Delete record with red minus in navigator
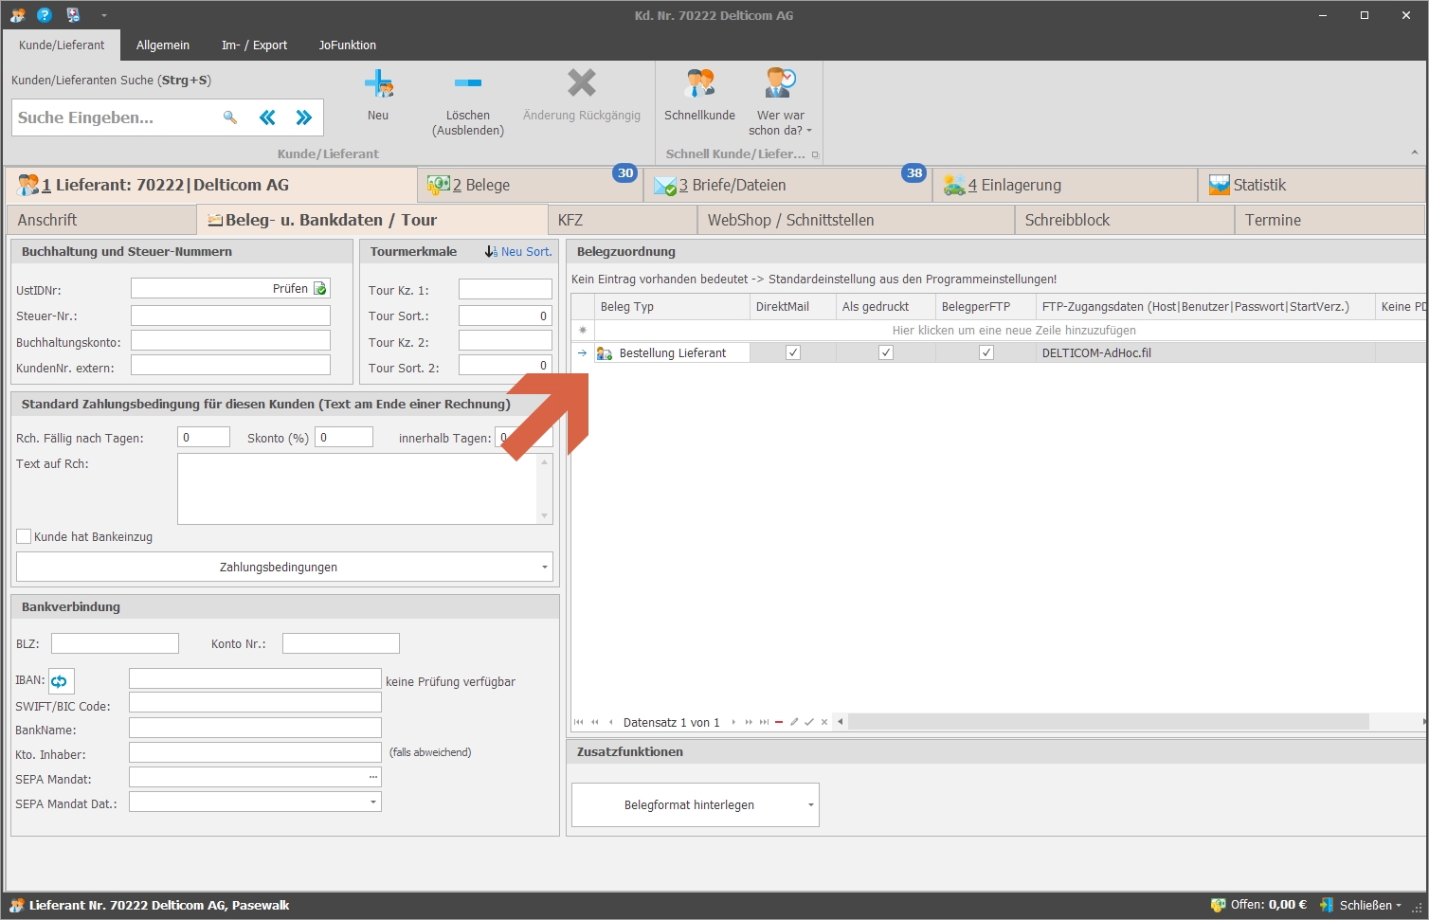The height and width of the screenshot is (920, 1429). coord(779,722)
